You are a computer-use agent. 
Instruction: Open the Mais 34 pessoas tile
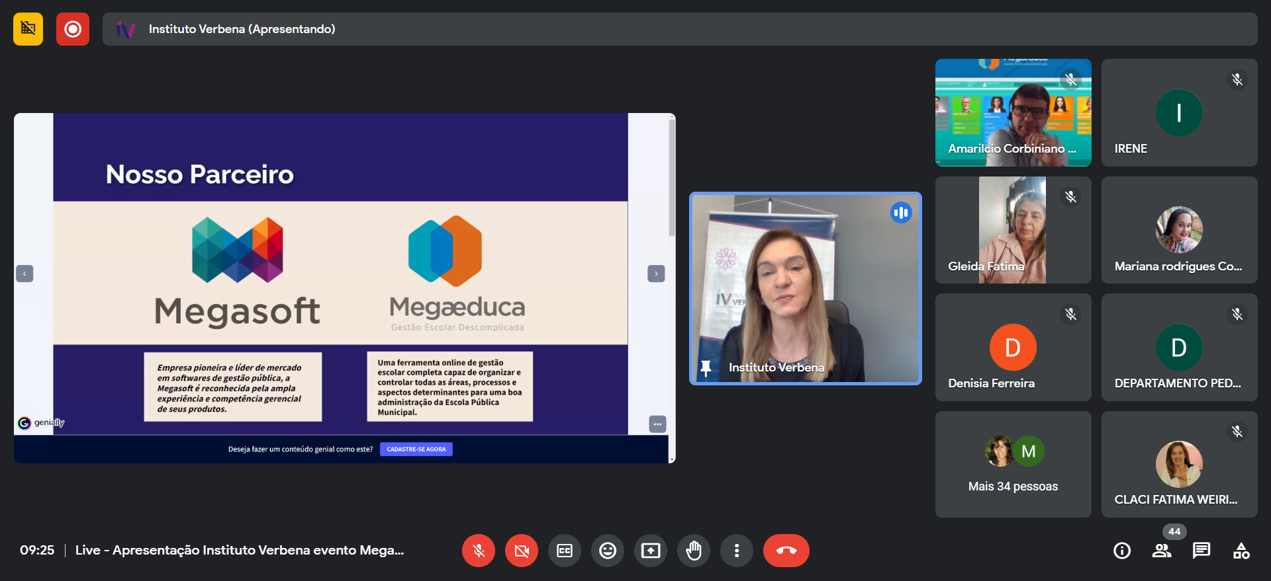(1013, 464)
